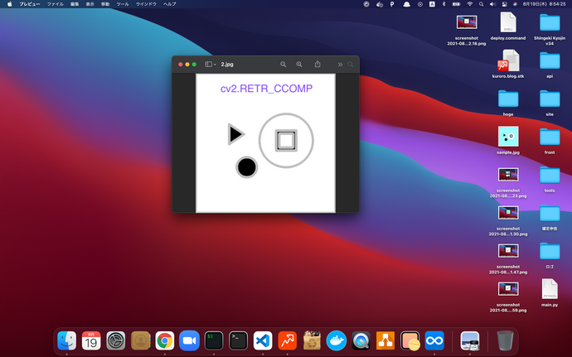Click the zoom in magnifier in Preview toolbar
572x357 pixels.
click(299, 64)
